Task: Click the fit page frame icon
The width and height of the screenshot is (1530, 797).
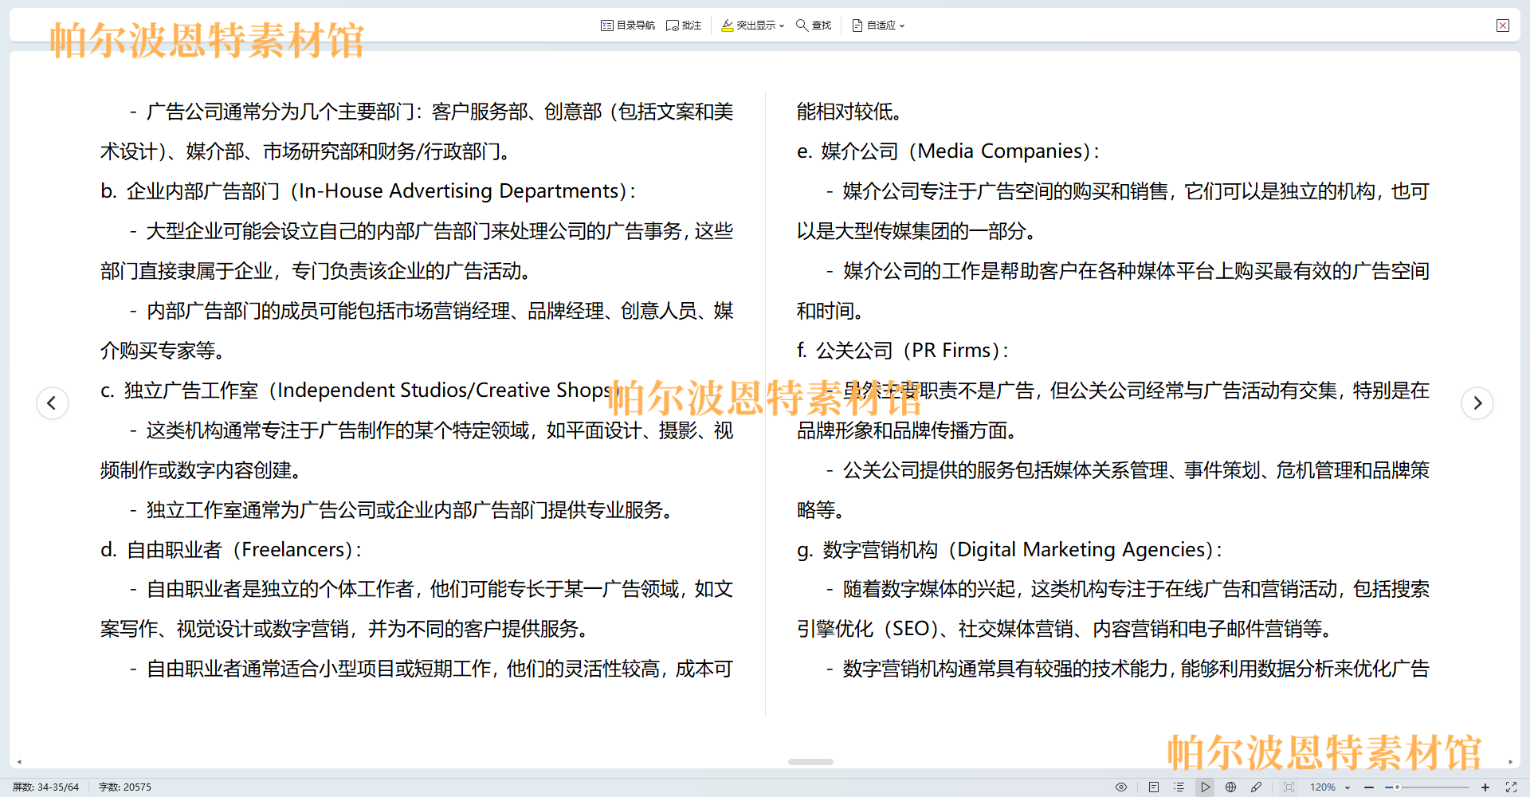Action: 1289,787
